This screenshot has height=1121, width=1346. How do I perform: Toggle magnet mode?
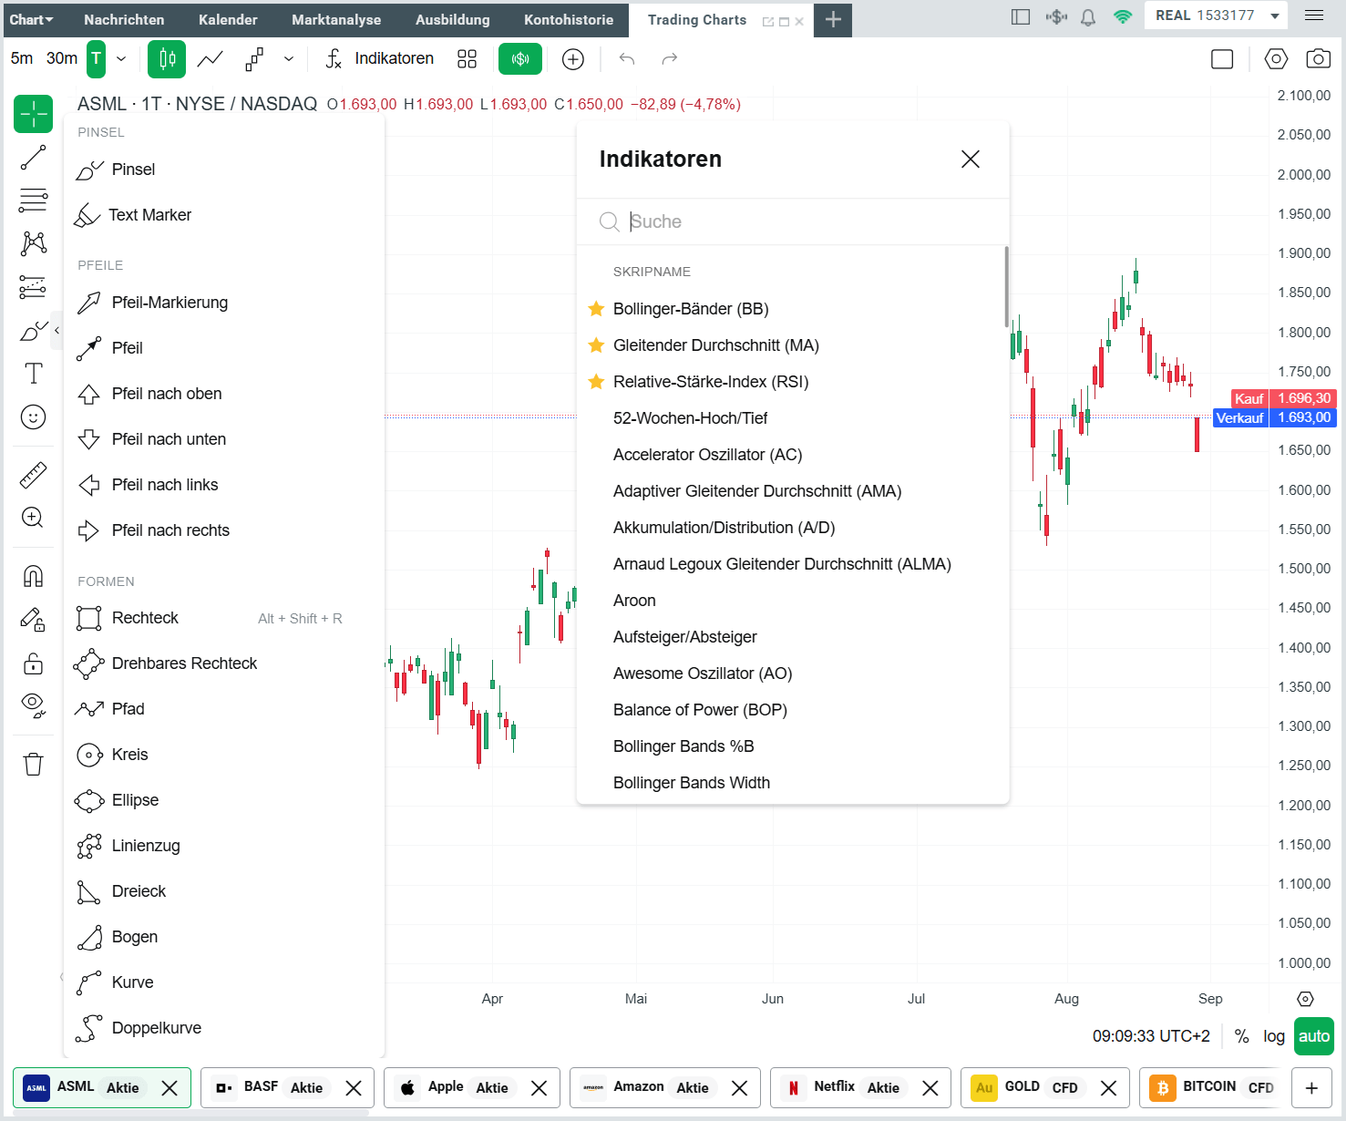pos(34,576)
